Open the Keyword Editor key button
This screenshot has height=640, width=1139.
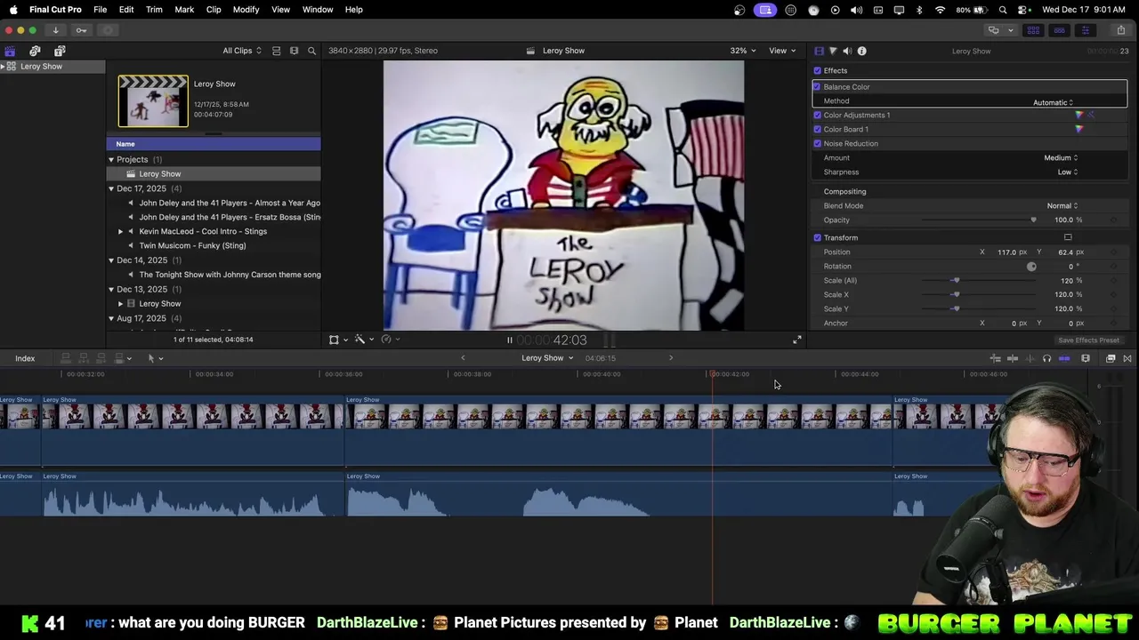81,30
